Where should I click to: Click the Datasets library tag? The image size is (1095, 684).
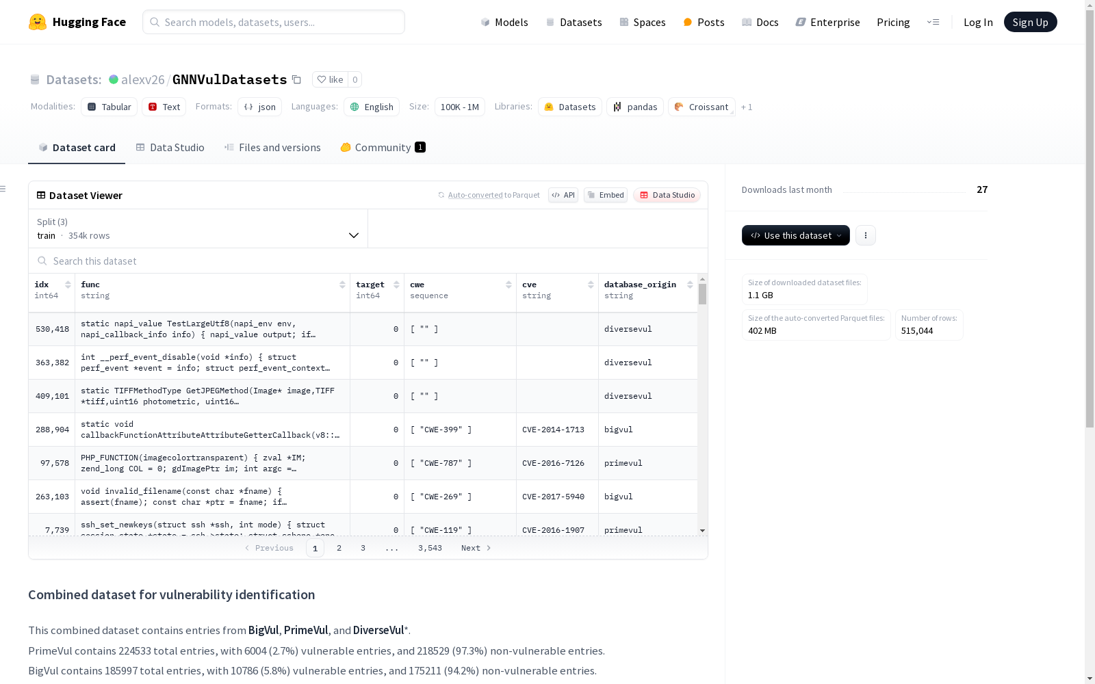(570, 107)
